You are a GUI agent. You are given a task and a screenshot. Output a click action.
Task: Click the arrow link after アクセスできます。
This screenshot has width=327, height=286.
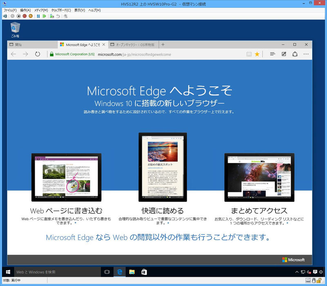pos(288,223)
